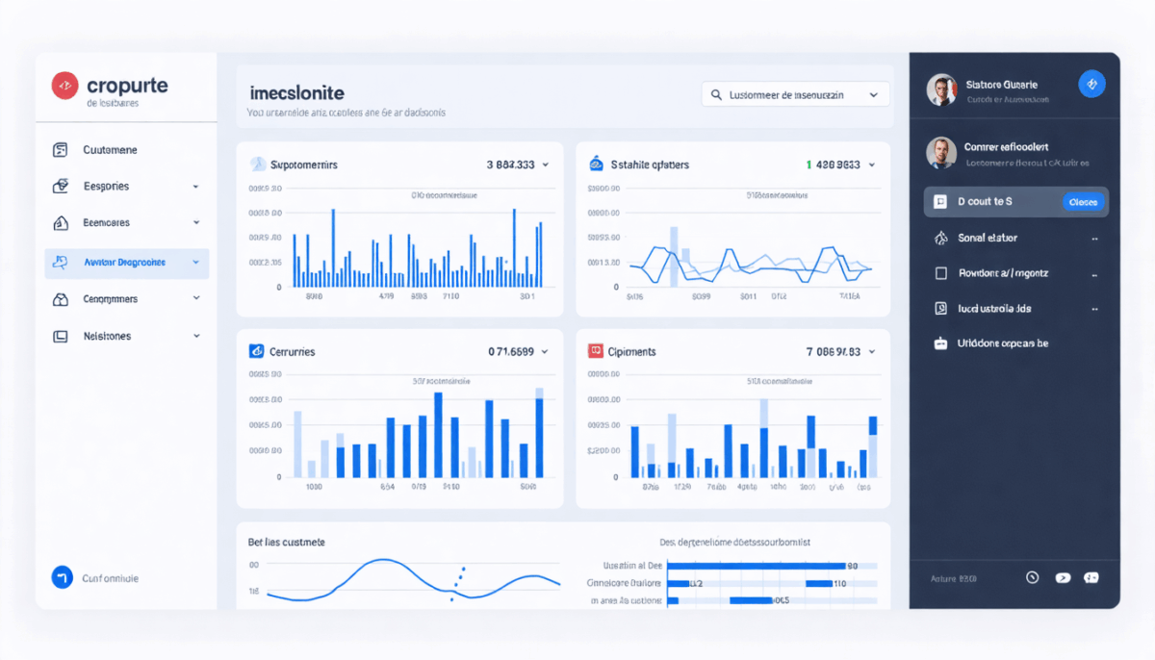Viewport: 1155px width, 660px height.
Task: Expand the Cenqmmers menu chevron
Action: click(196, 299)
